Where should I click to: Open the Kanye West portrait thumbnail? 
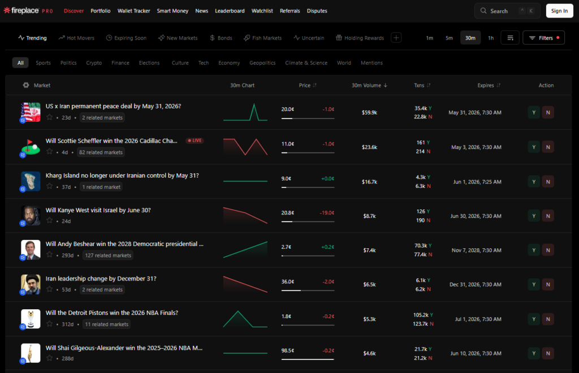31,216
